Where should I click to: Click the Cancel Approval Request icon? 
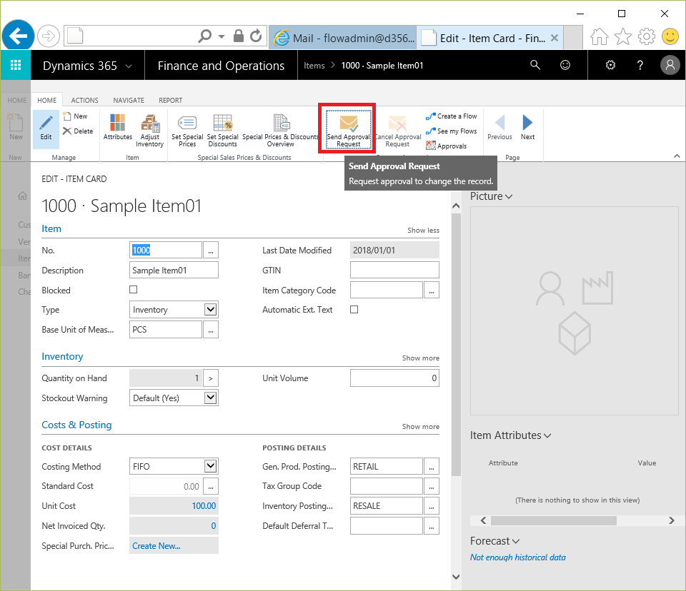point(398,131)
